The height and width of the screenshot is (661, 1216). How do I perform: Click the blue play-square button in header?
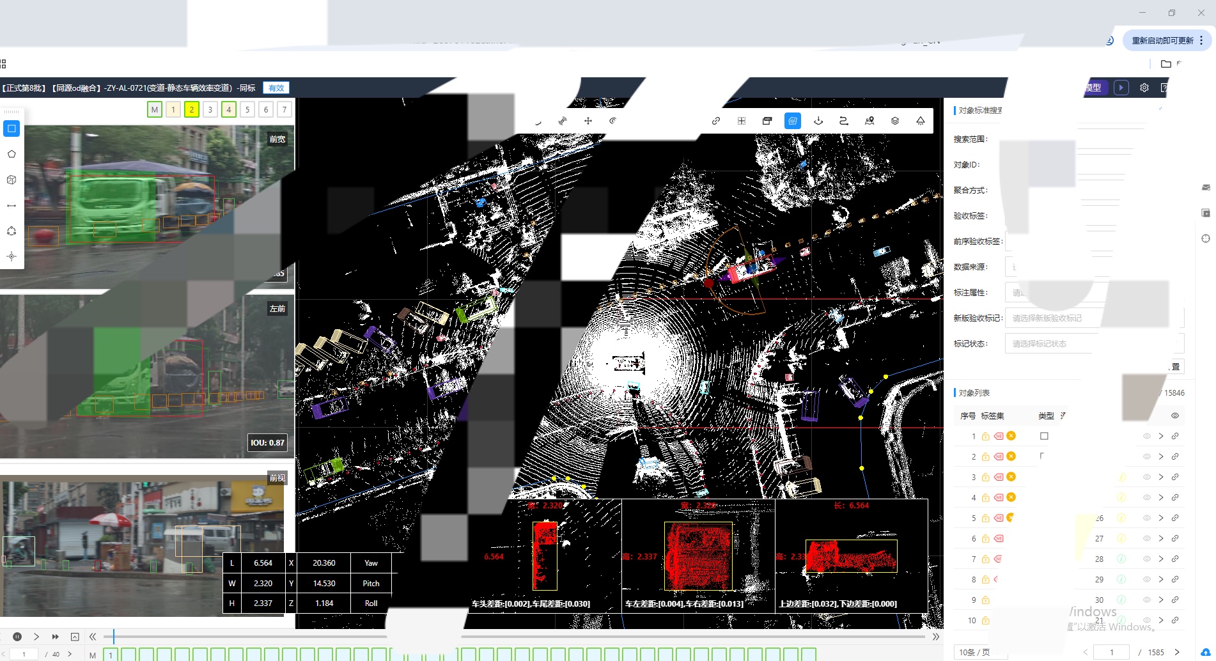[x=1121, y=88]
